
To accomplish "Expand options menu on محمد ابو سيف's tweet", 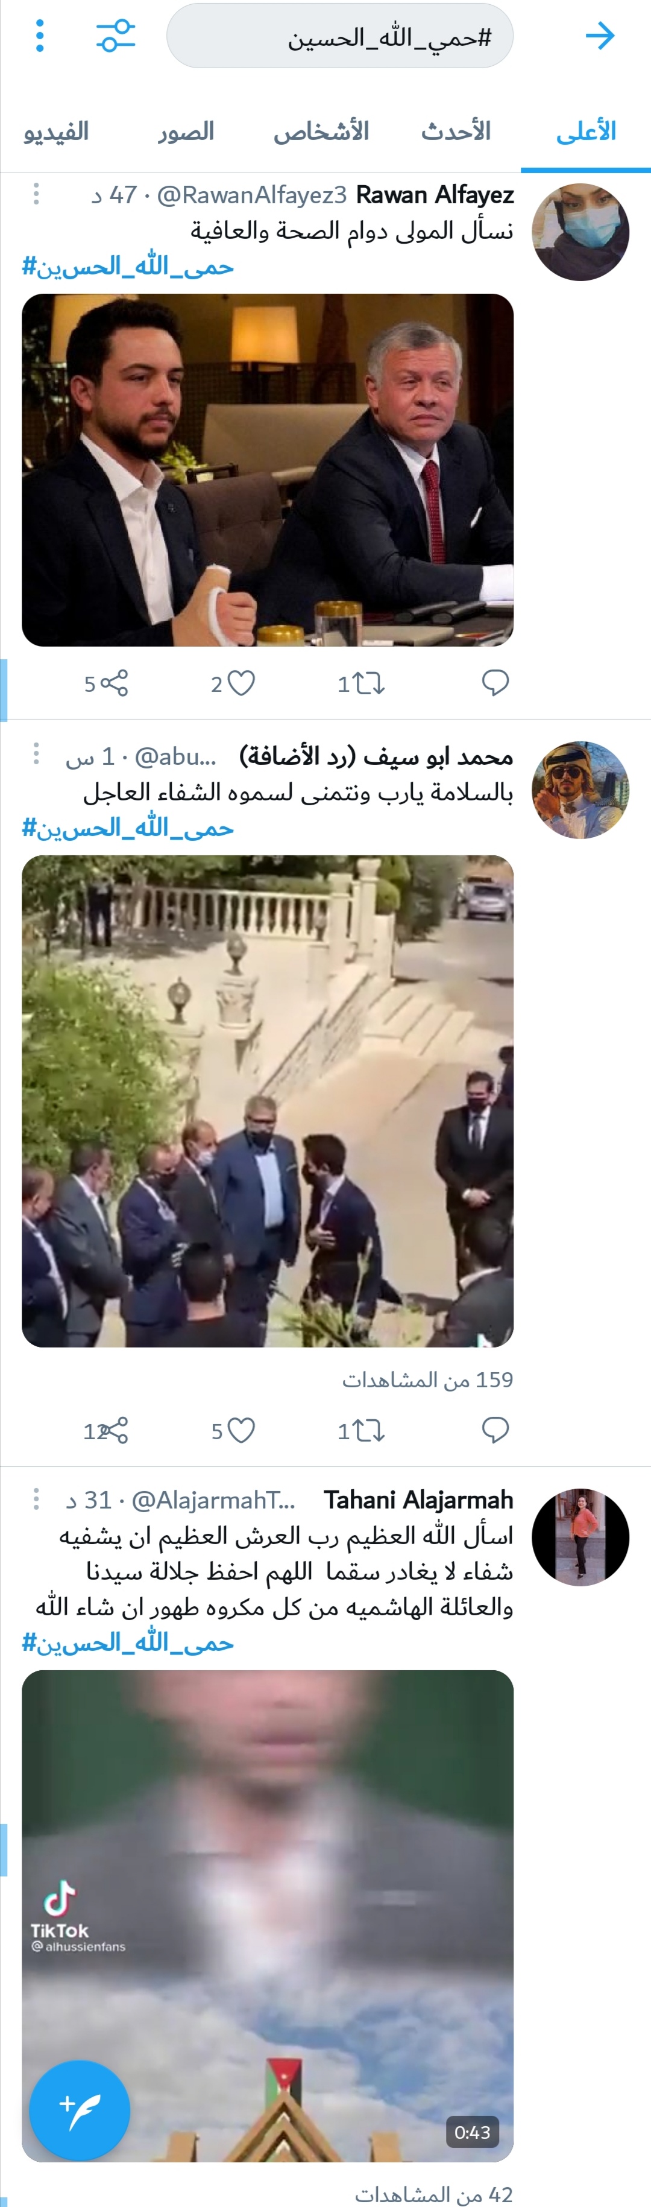I will [36, 754].
